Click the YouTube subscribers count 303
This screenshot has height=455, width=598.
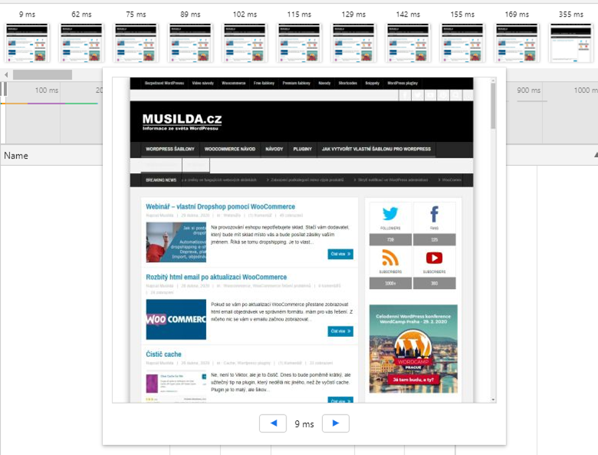(434, 283)
